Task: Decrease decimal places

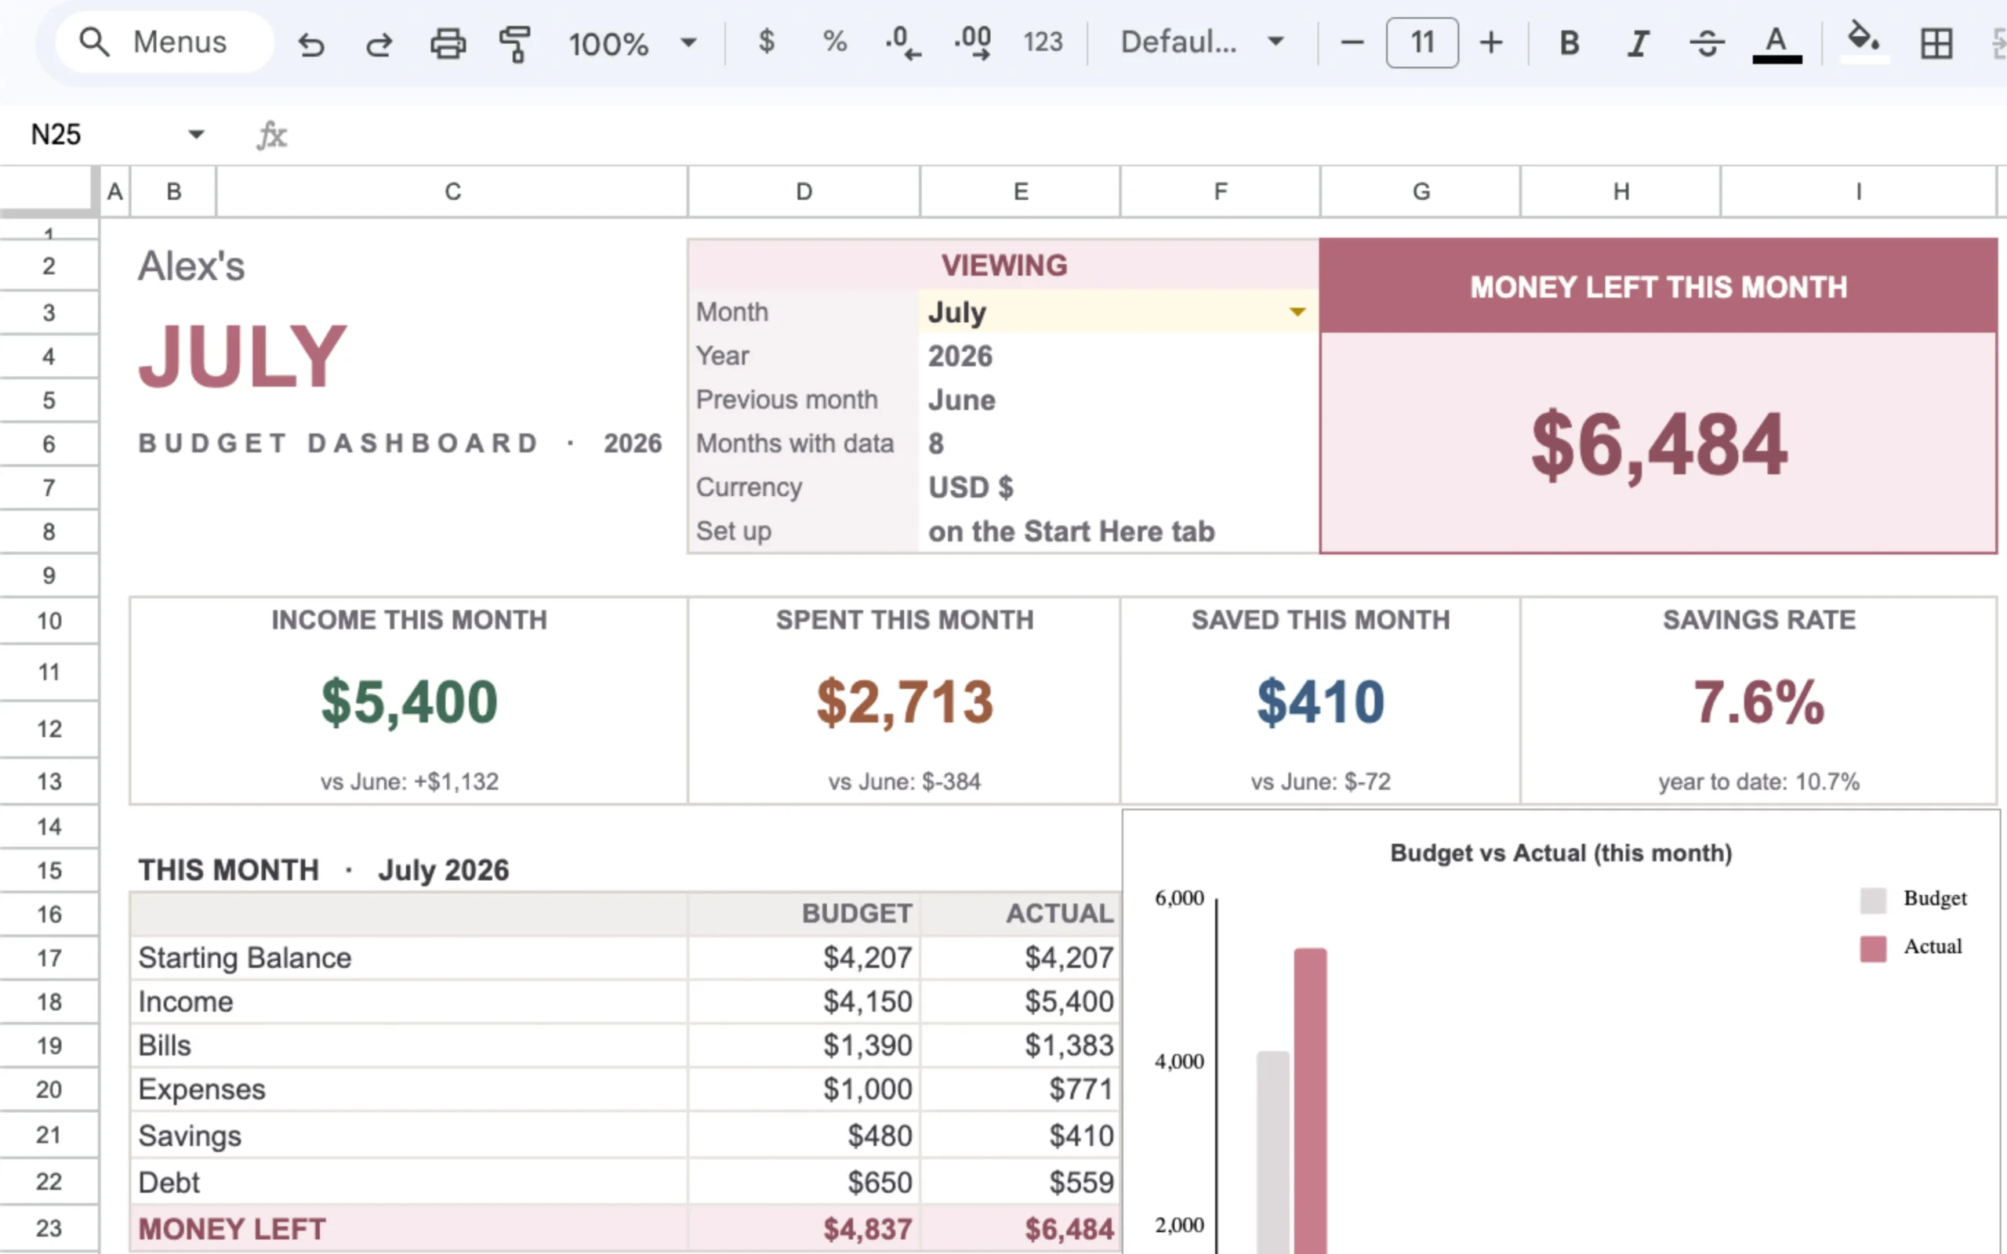Action: tap(902, 42)
